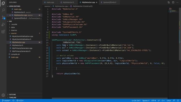The width and height of the screenshot is (181, 102).
Task: Click the Linux configuration status item
Action: click(x=169, y=101)
